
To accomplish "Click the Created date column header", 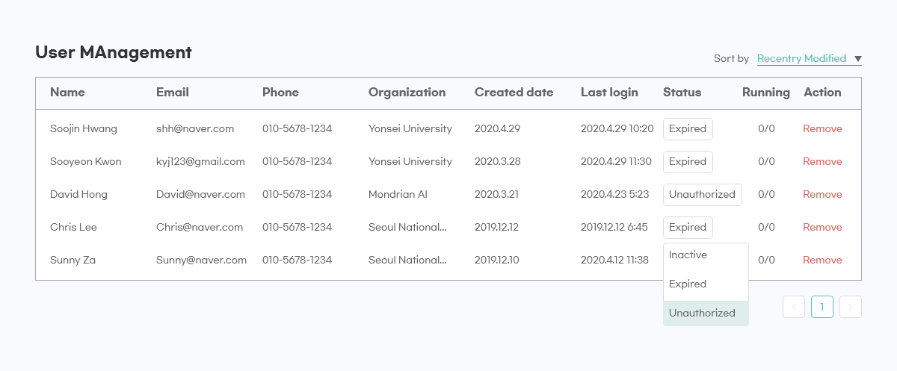I will point(514,93).
